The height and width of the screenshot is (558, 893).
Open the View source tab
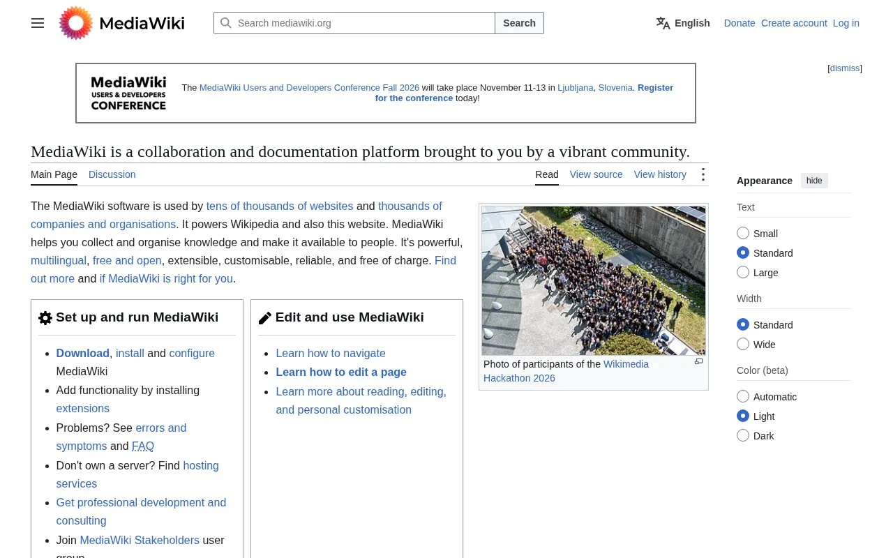point(596,174)
